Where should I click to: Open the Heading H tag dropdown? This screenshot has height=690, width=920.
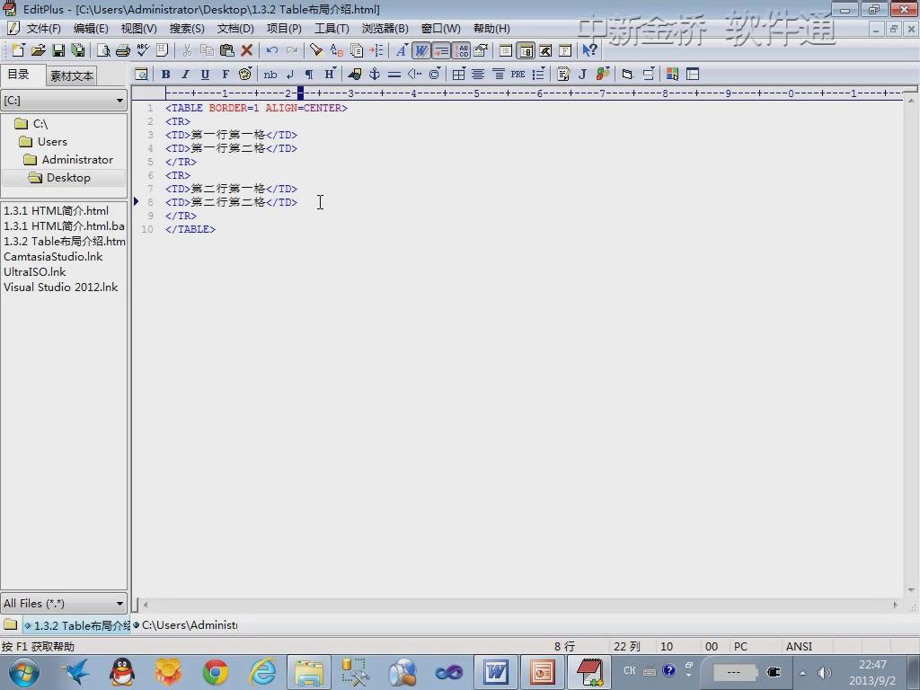pyautogui.click(x=330, y=75)
